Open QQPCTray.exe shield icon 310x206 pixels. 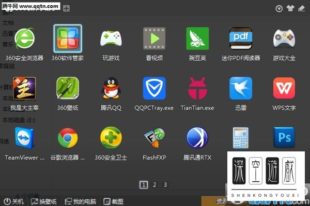[x=154, y=88]
